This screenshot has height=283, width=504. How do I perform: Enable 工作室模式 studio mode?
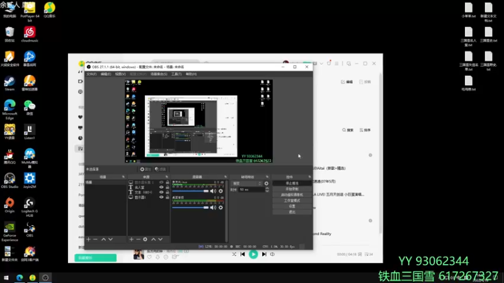tap(292, 201)
